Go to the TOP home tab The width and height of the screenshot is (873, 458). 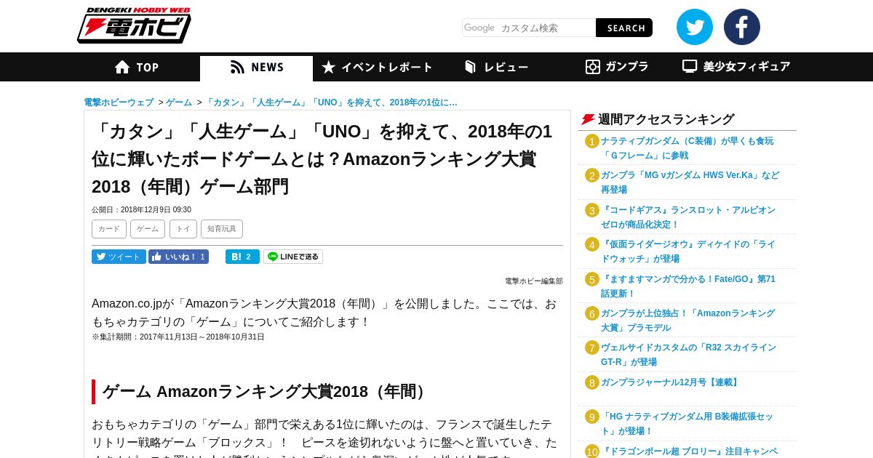click(x=137, y=67)
